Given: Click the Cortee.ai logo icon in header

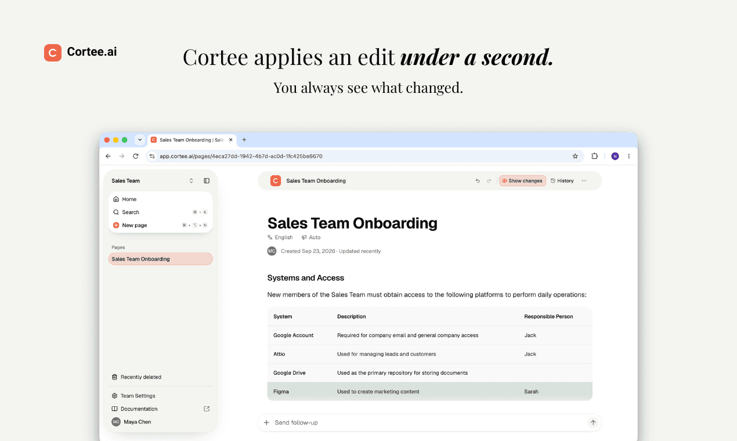Looking at the screenshot, I should coord(53,53).
